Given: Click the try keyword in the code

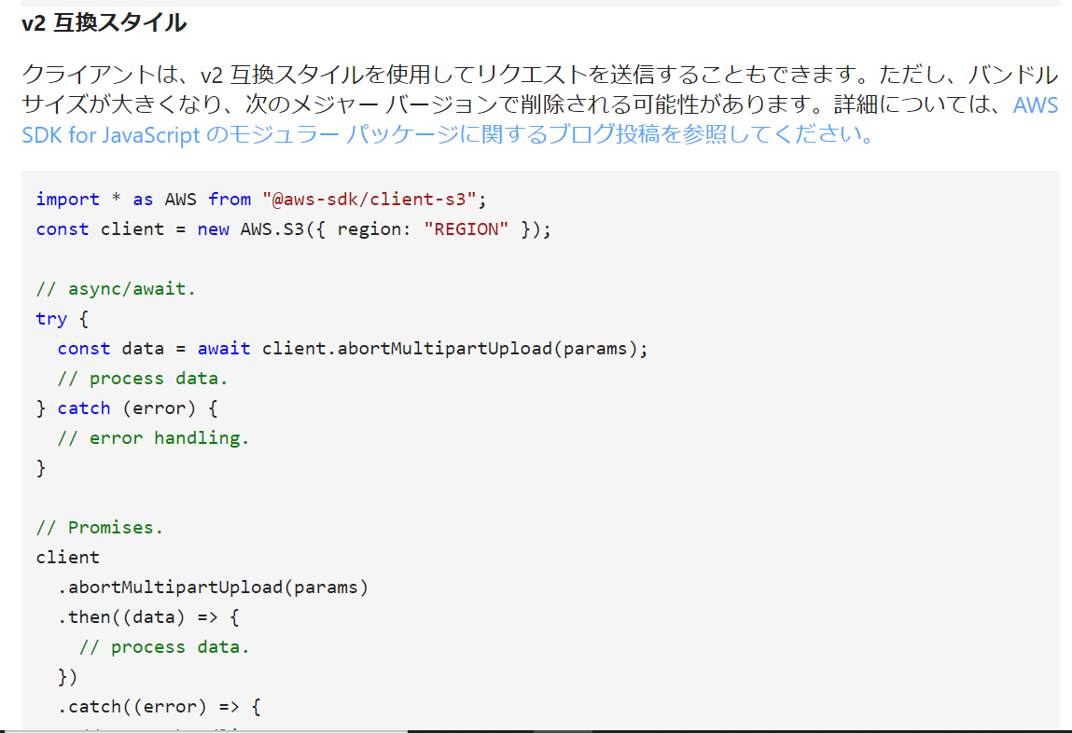Looking at the screenshot, I should (x=50, y=318).
